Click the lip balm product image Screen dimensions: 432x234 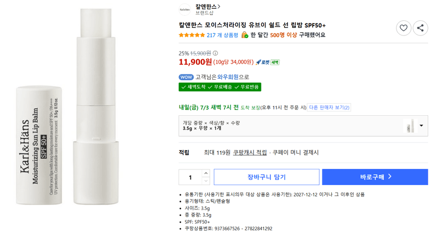point(67,107)
